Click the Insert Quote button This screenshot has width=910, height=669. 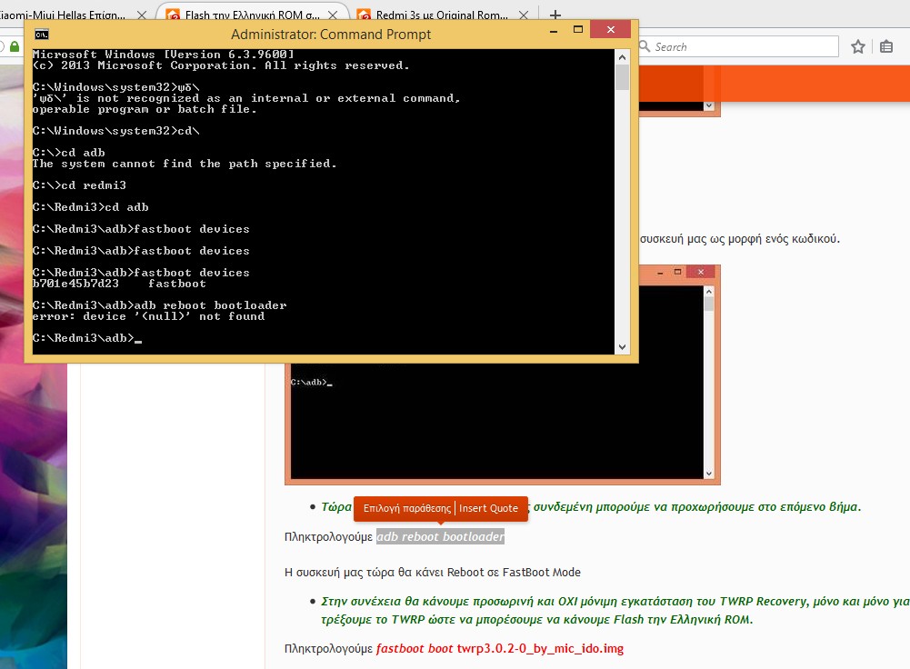[488, 508]
